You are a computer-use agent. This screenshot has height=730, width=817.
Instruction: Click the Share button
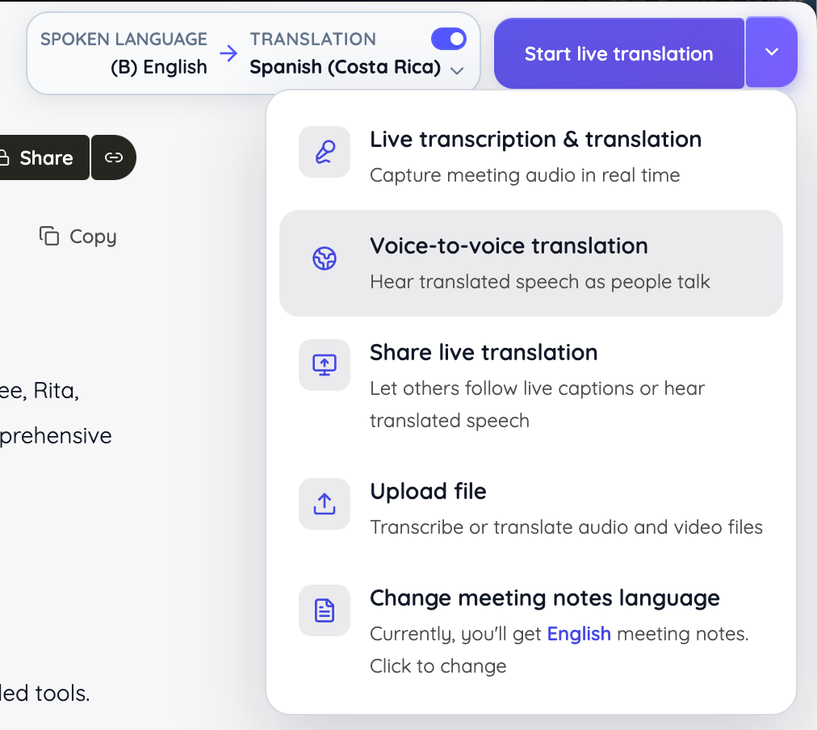44,157
